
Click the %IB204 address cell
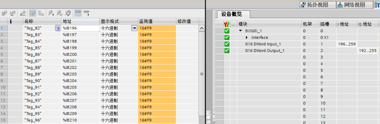[80, 81]
